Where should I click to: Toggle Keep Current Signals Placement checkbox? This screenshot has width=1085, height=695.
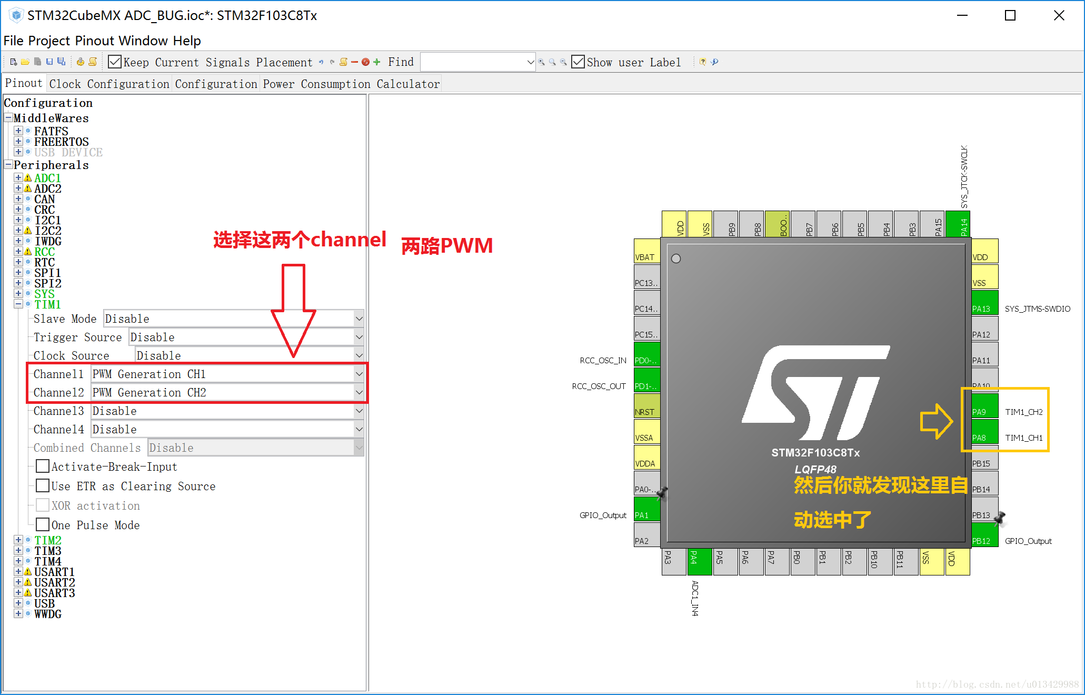[x=114, y=62]
